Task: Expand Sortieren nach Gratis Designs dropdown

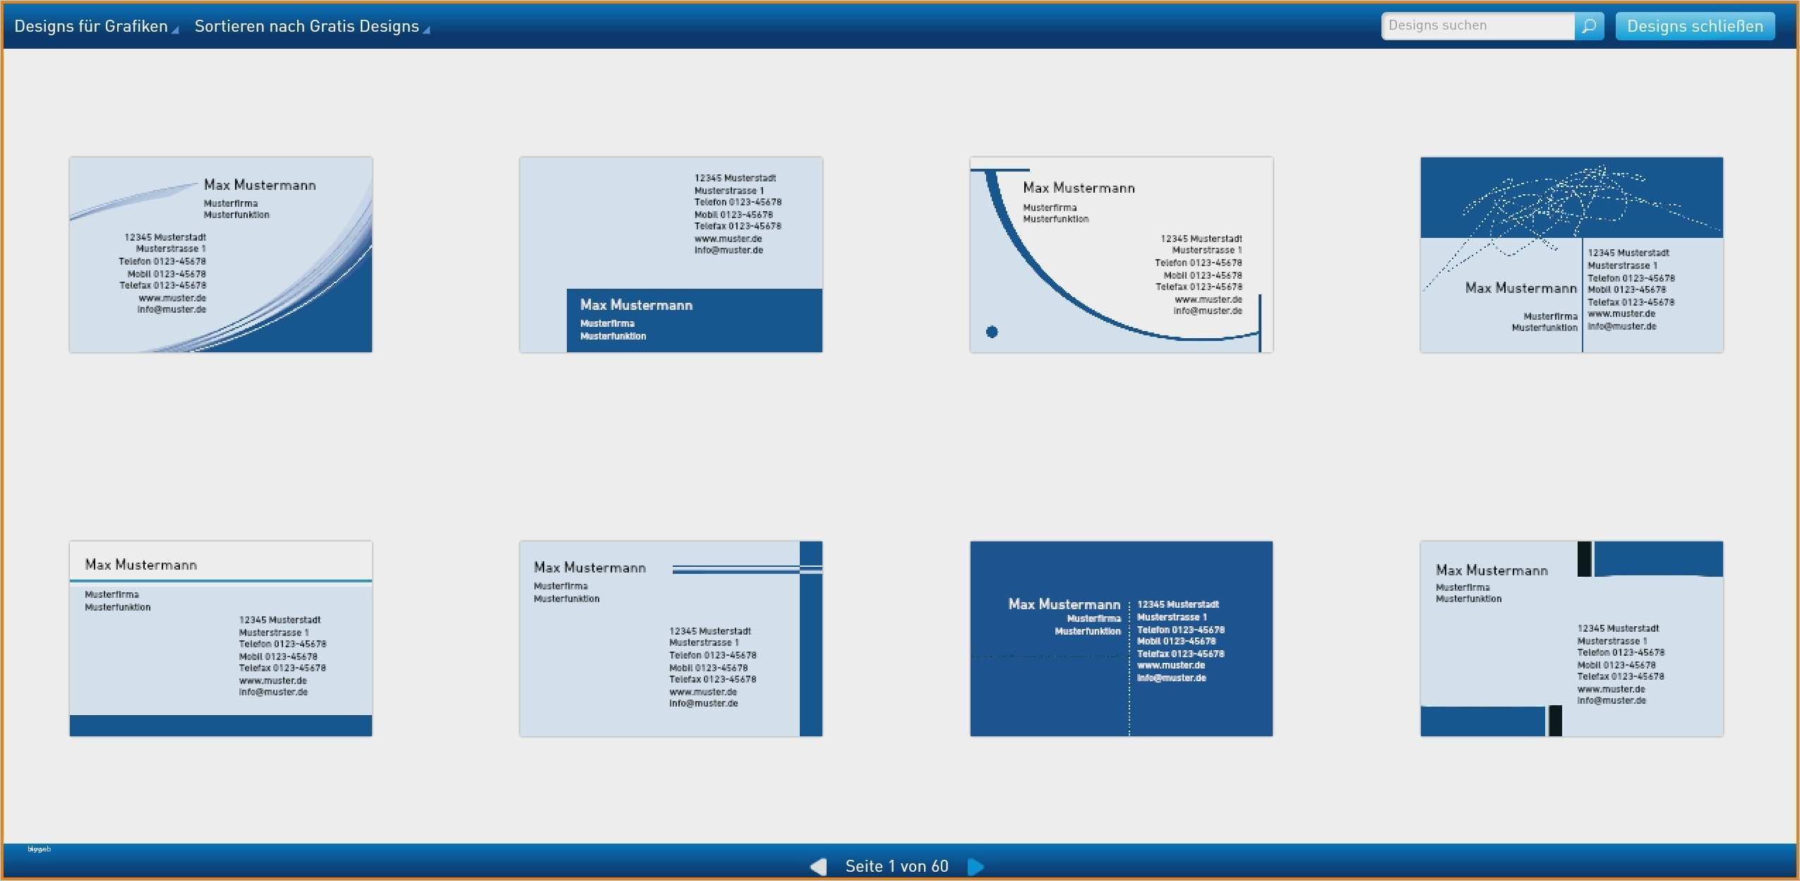Action: coord(306,26)
